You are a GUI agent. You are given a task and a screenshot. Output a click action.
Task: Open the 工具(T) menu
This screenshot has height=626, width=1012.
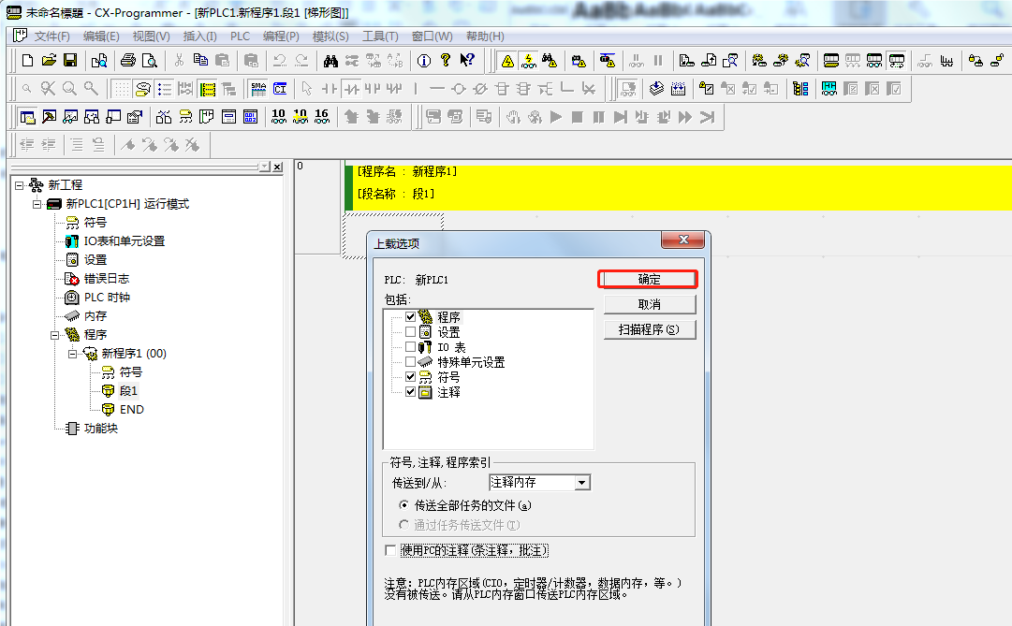click(x=380, y=36)
